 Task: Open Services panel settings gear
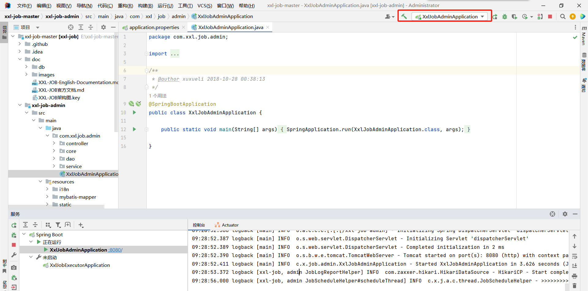[565, 214]
